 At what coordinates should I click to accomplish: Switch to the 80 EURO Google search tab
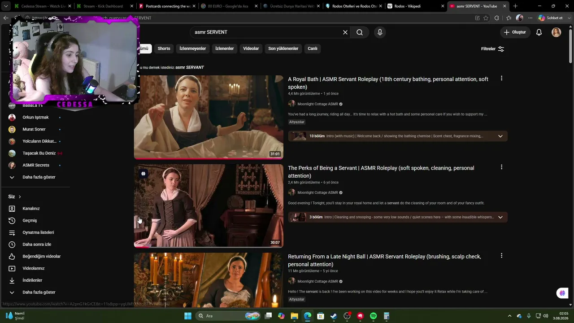pos(229,6)
